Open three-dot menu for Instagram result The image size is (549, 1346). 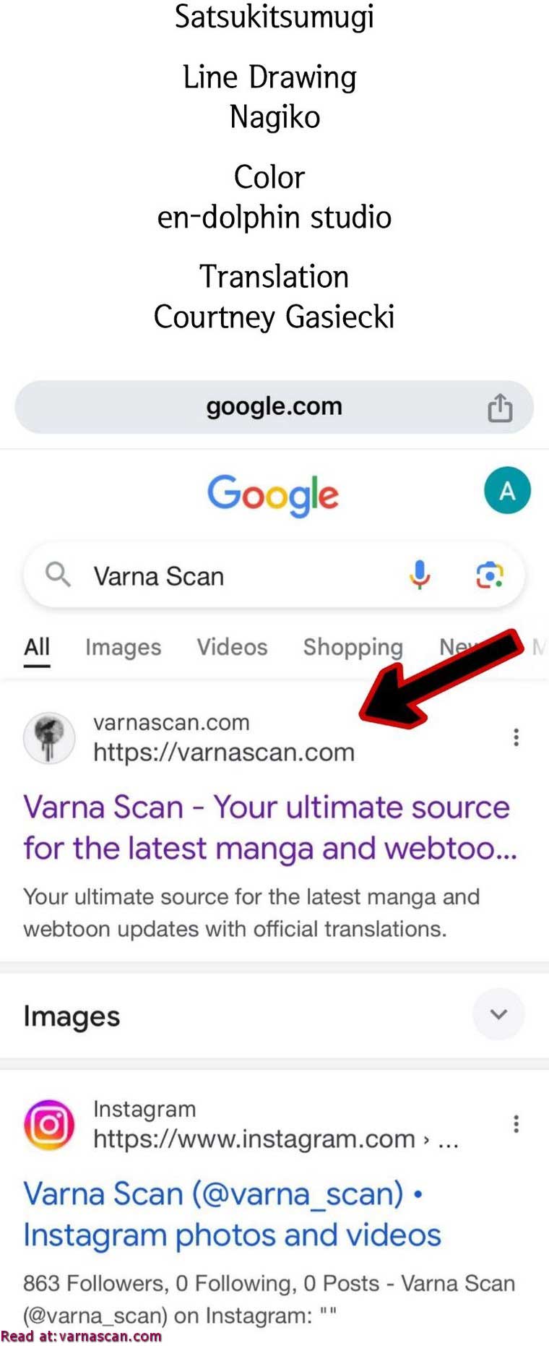pos(516,1124)
